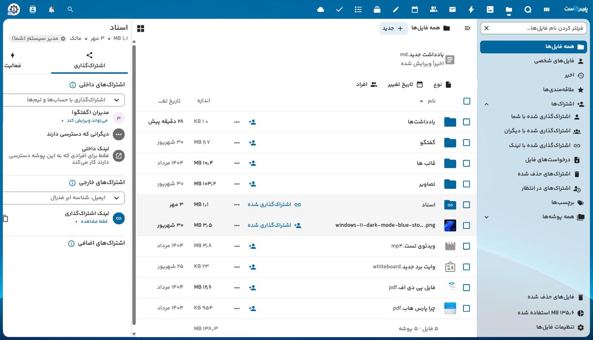Open the نوع type filter

442,84
